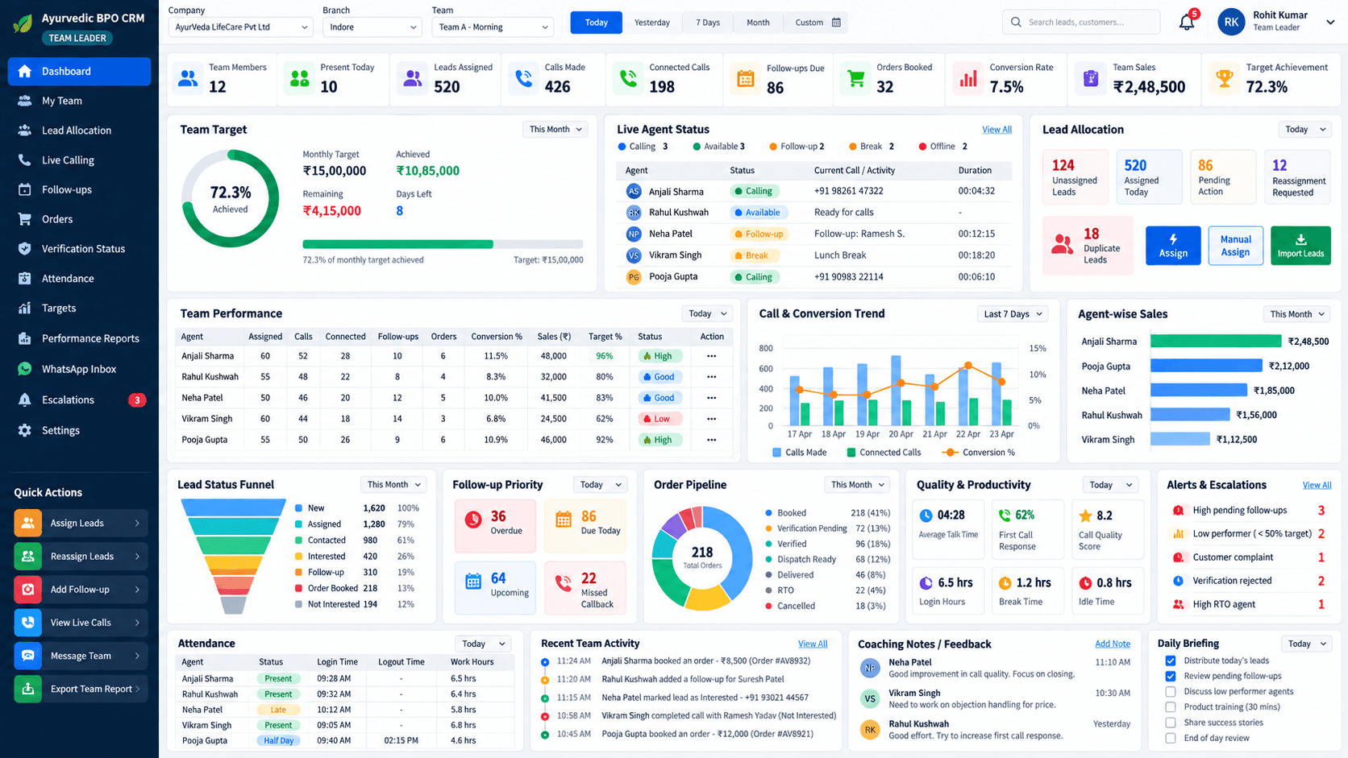Click Anjali Sharma's green sales bar
The width and height of the screenshot is (1348, 758).
(x=1216, y=342)
